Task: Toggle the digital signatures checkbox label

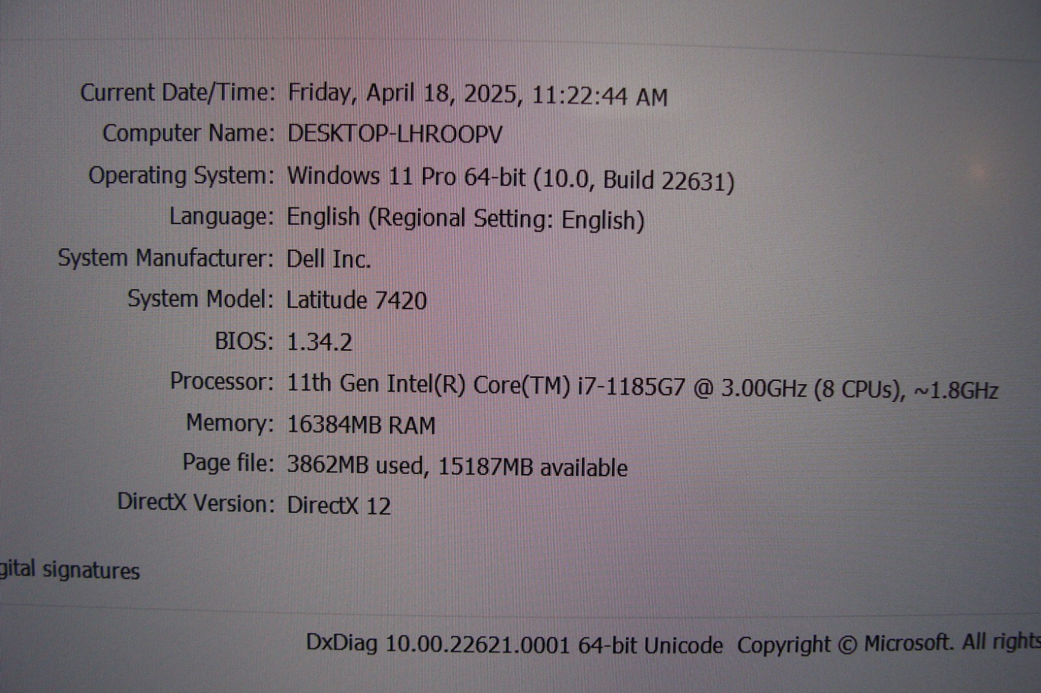Action: pos(70,570)
